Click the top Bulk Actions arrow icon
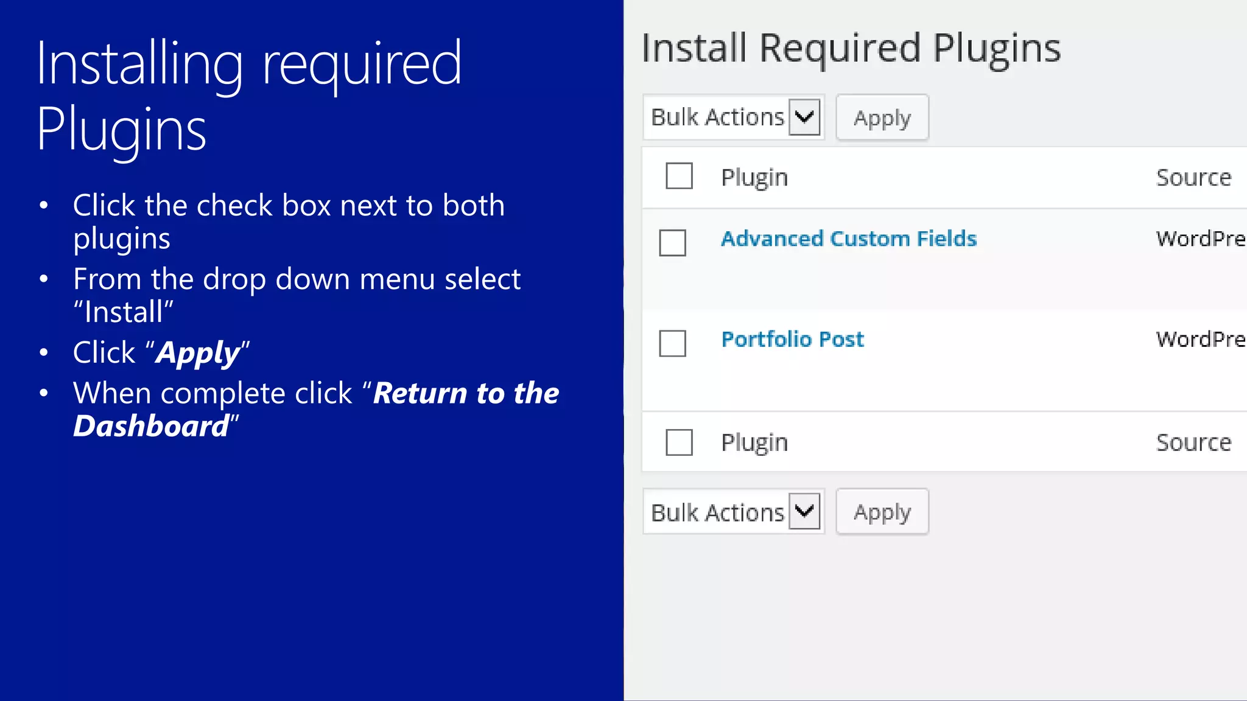Viewport: 1247px width, 701px height. pyautogui.click(x=804, y=117)
